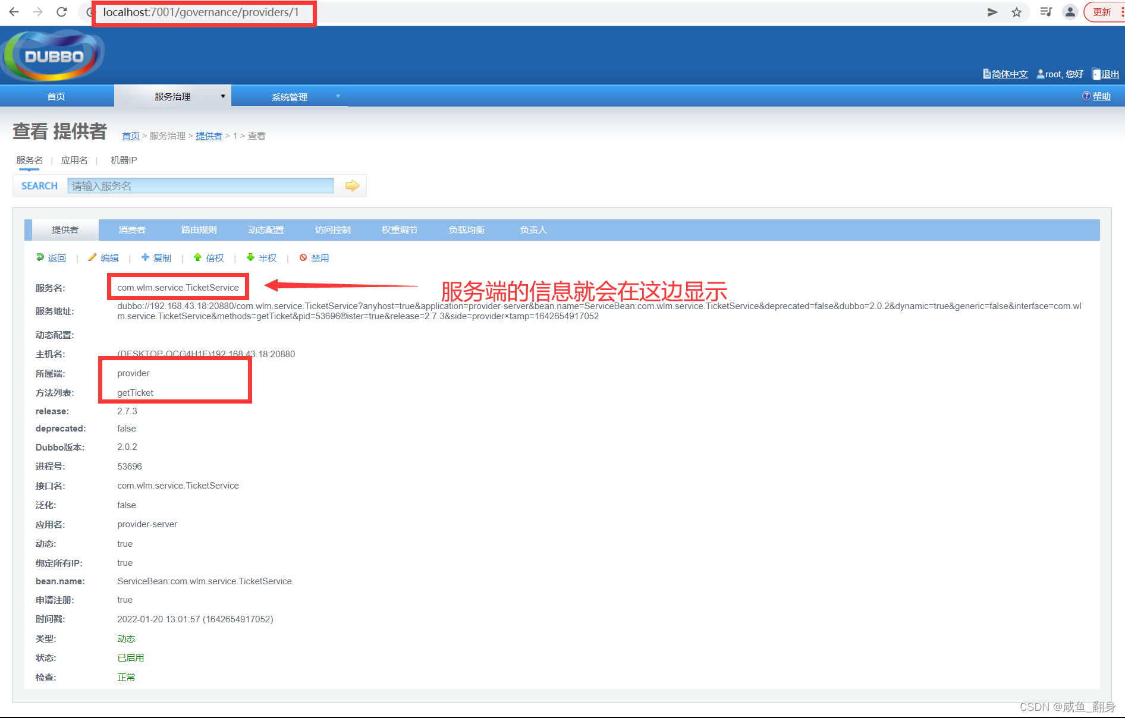Switch to the 消费者 tab
1125x718 pixels.
(132, 230)
